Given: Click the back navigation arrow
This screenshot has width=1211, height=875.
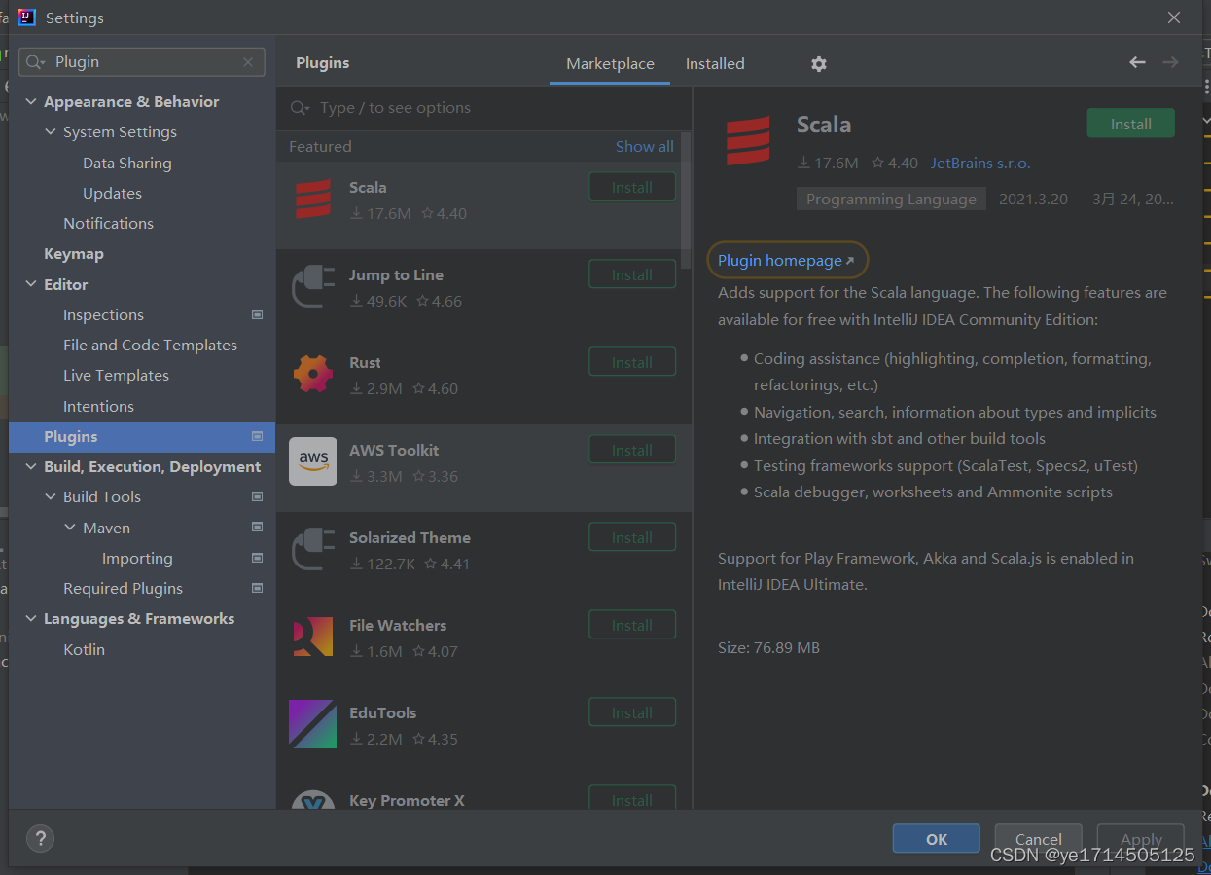Looking at the screenshot, I should [x=1137, y=62].
